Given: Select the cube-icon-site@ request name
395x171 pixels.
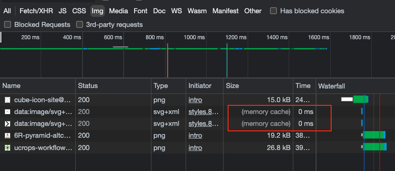Looking at the screenshot, I should (43, 100).
